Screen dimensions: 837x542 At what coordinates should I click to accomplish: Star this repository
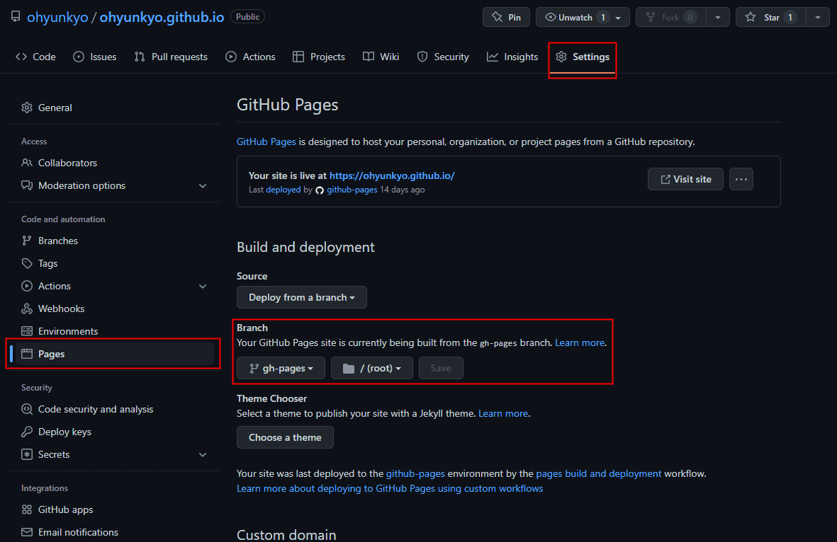click(x=771, y=17)
